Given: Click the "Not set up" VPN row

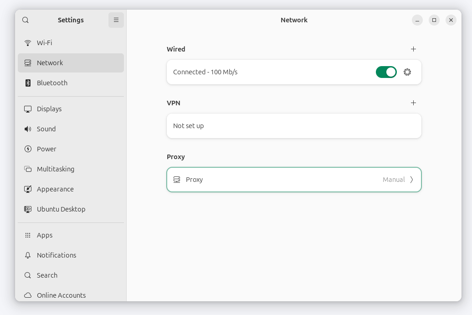Looking at the screenshot, I should coord(294,126).
